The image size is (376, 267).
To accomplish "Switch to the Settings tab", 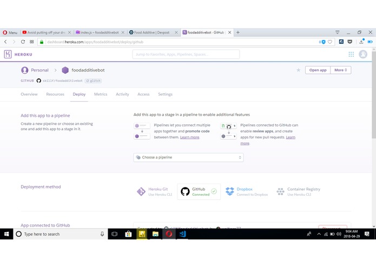I will (165, 95).
